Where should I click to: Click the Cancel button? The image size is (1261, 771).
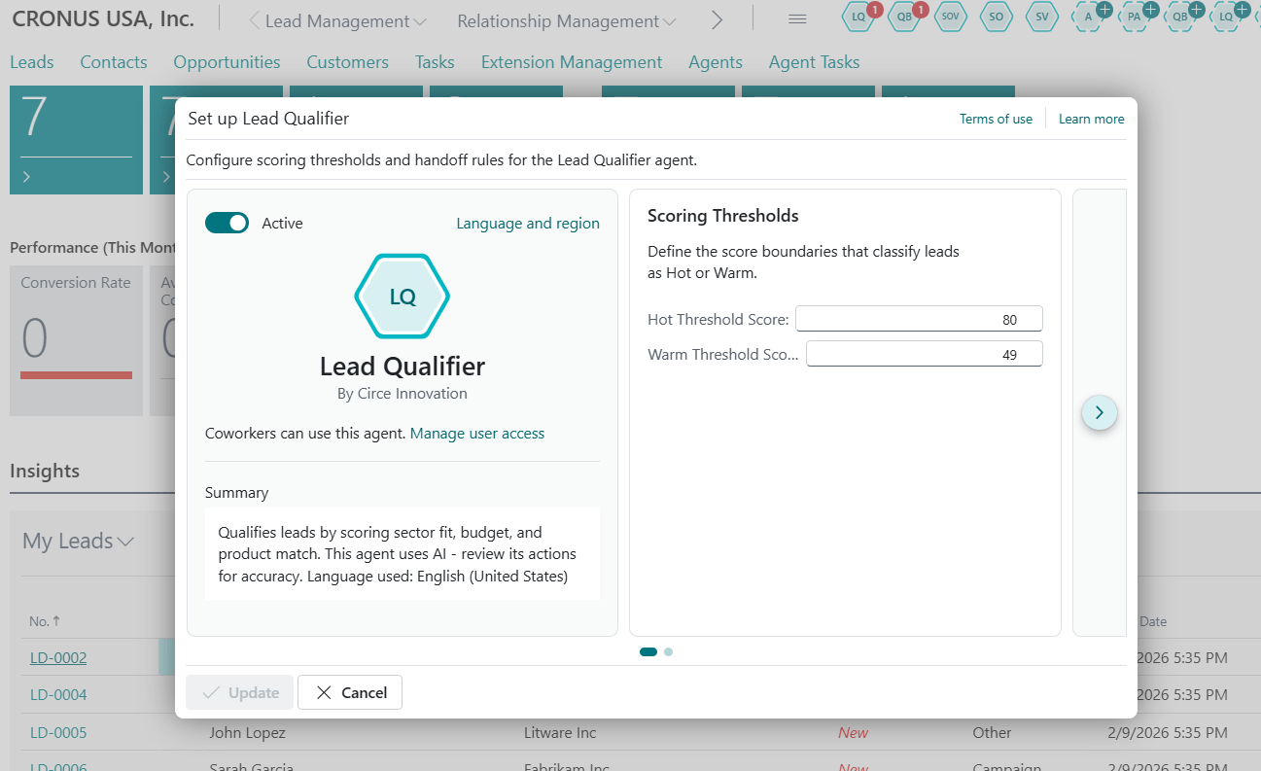350,692
